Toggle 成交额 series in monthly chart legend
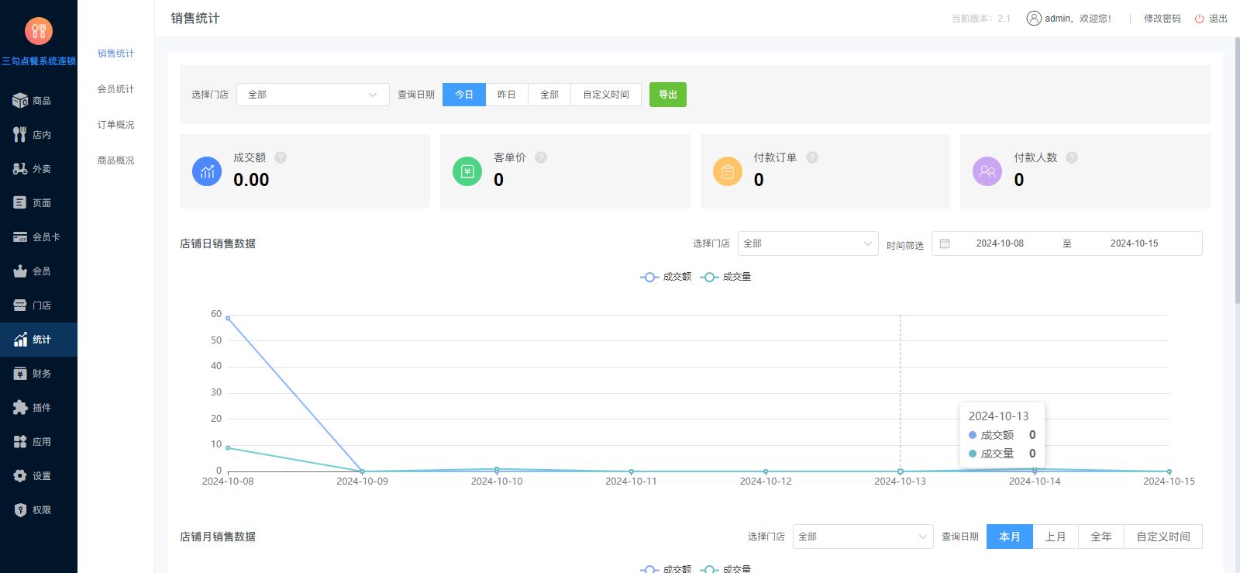This screenshot has height=573, width=1240. coord(666,568)
